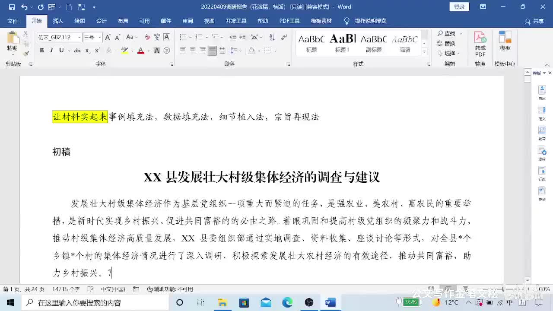Apply the 副标题 subtitle style
Viewport: 553px width, 311px height.
click(374, 43)
